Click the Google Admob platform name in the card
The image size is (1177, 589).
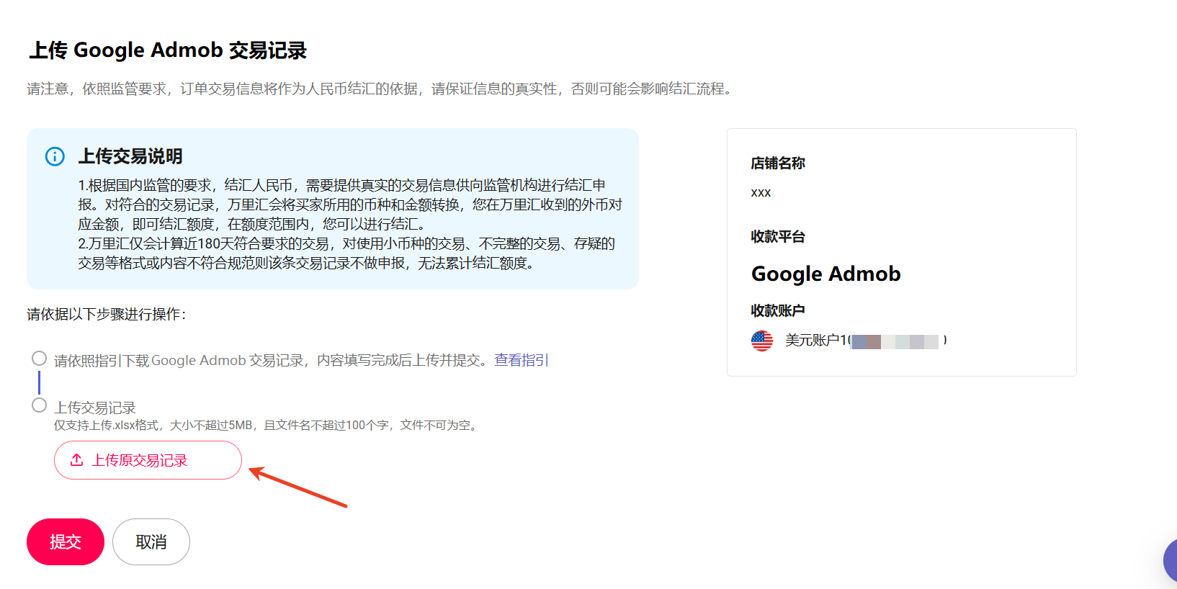point(826,274)
